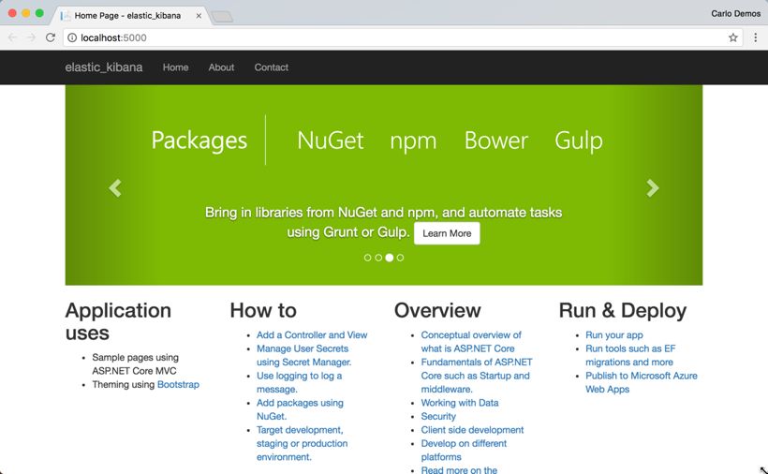The height and width of the screenshot is (474, 768).
Task: Go to previous carousel slide arrow
Action: pyautogui.click(x=115, y=188)
